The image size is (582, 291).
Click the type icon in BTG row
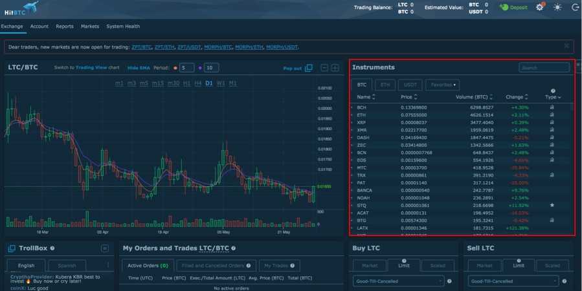click(552, 221)
